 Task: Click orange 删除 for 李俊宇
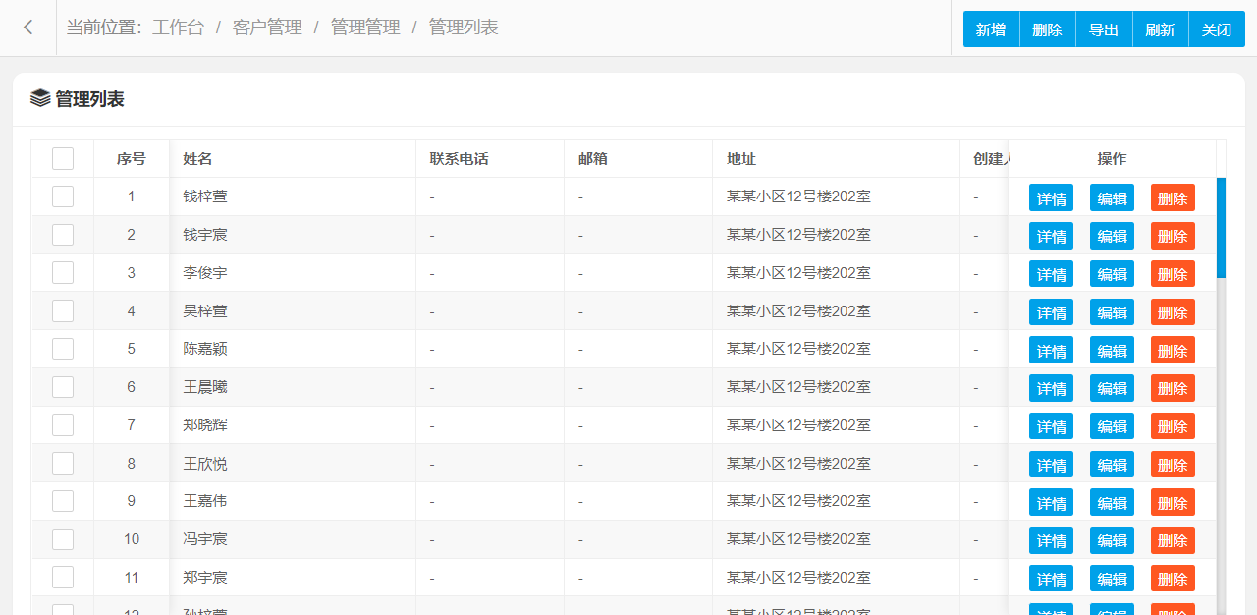1173,273
